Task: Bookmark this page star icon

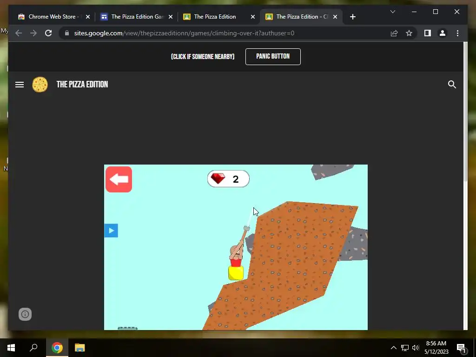Action: coord(409,33)
